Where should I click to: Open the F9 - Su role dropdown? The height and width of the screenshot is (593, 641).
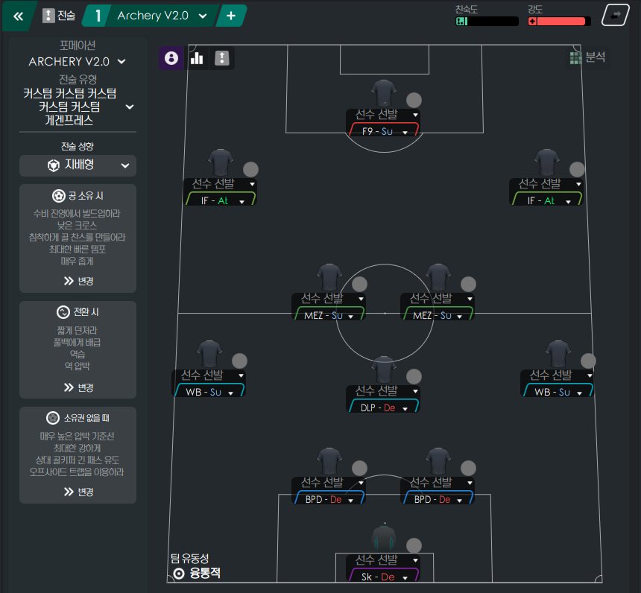383,131
